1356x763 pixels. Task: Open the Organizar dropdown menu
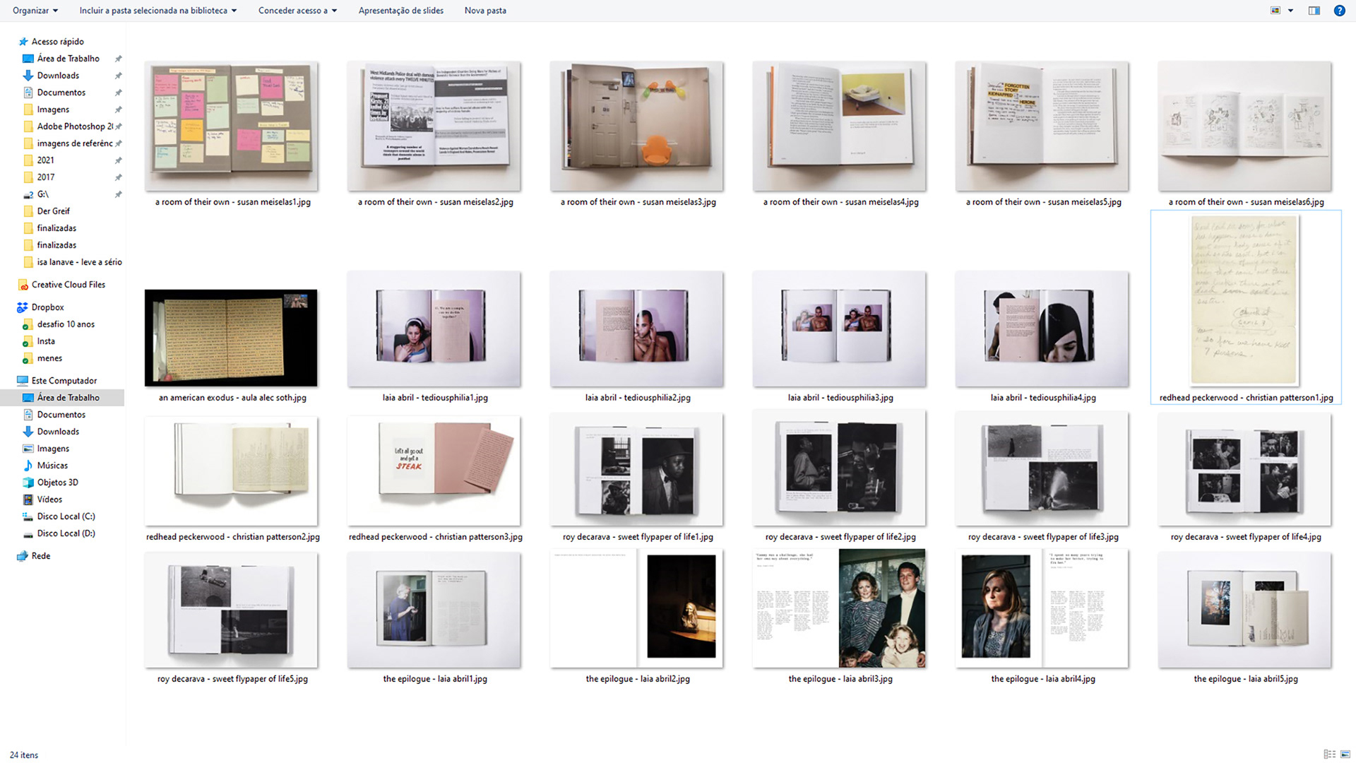(35, 11)
